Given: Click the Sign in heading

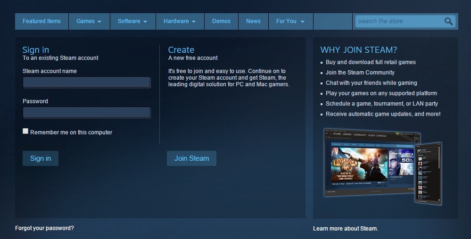Looking at the screenshot, I should tap(36, 50).
